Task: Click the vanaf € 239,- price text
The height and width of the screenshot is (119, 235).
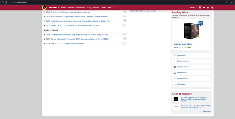Action: pos(179,47)
